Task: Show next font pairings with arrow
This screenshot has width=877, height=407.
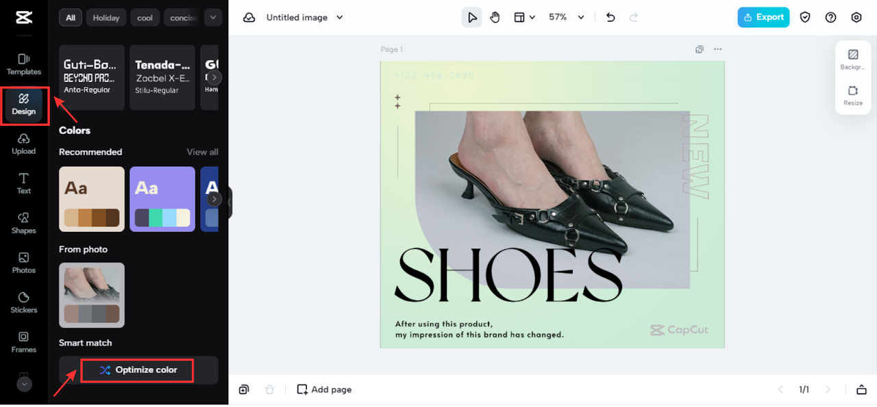Action: [214, 77]
